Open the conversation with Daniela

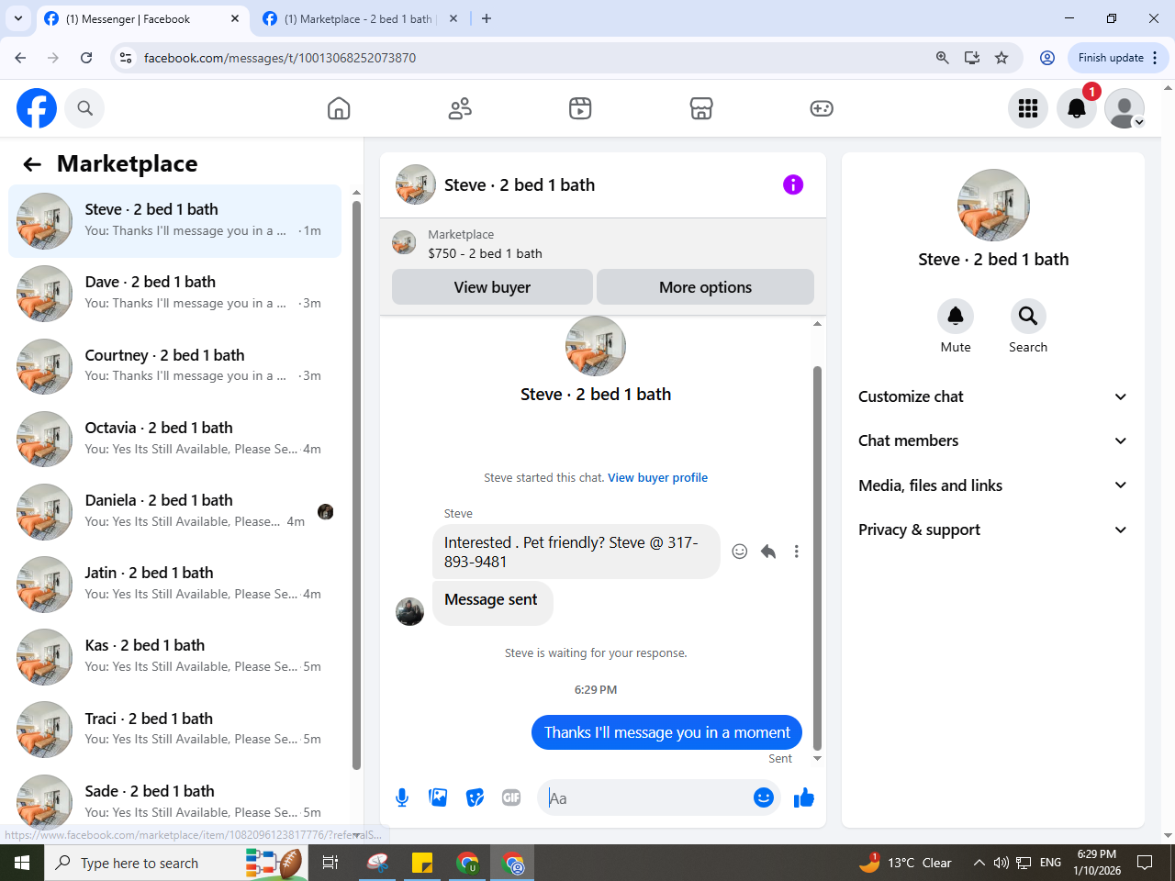click(174, 510)
